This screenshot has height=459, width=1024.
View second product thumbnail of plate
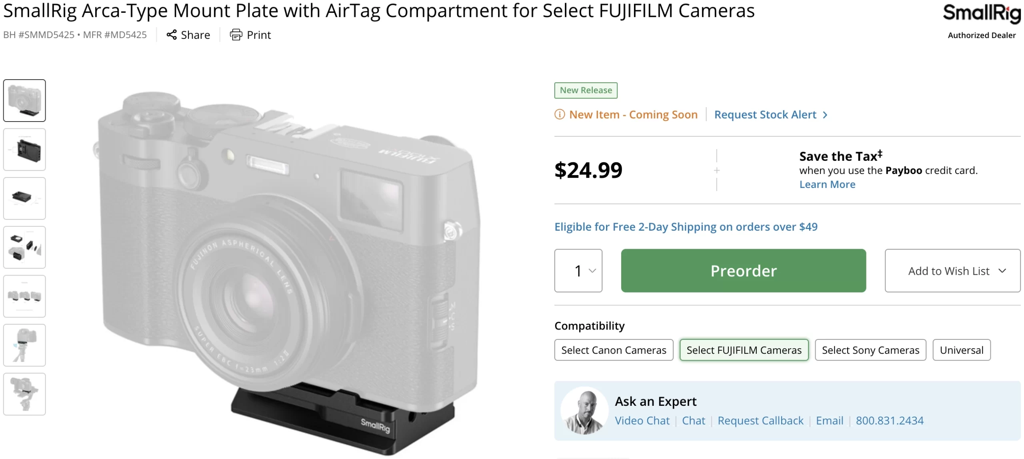(x=24, y=150)
